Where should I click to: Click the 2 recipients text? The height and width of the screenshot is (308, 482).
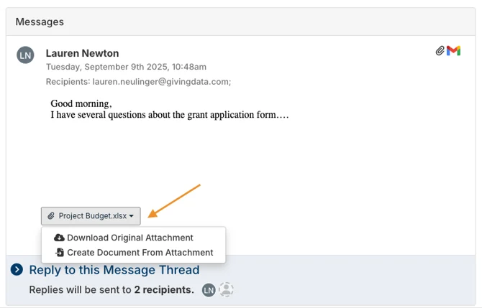(x=164, y=289)
